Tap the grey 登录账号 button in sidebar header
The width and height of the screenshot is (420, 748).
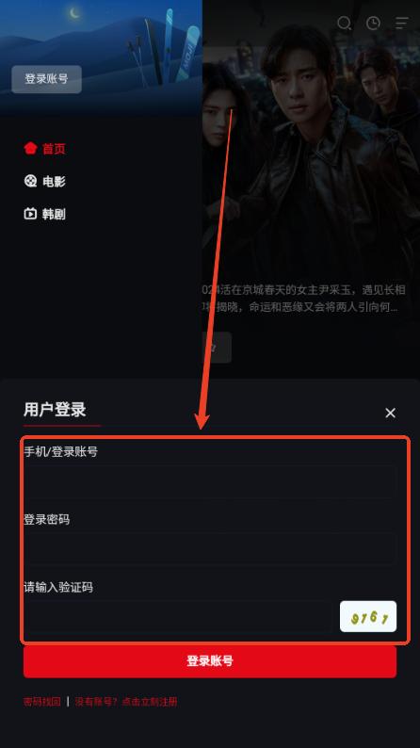(x=47, y=79)
